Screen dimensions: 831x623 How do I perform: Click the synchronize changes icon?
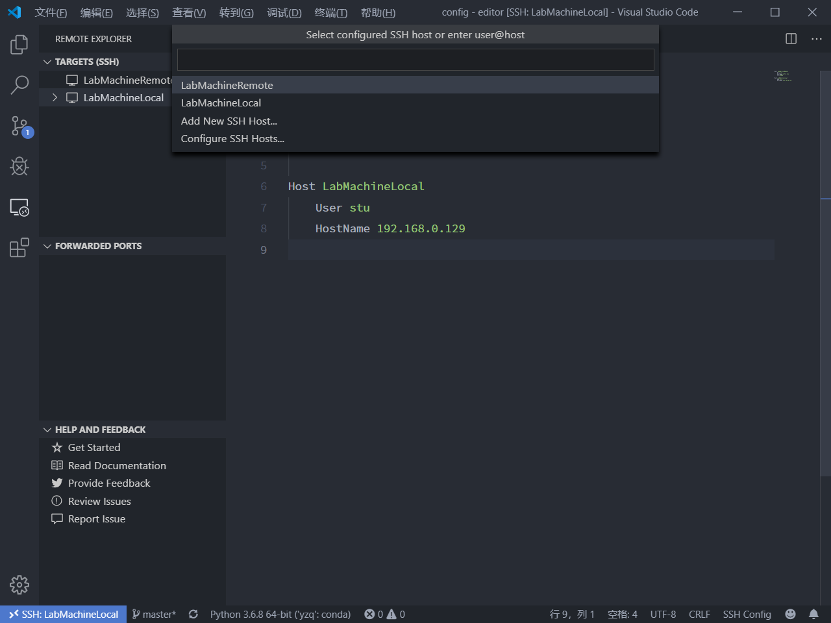pos(193,614)
